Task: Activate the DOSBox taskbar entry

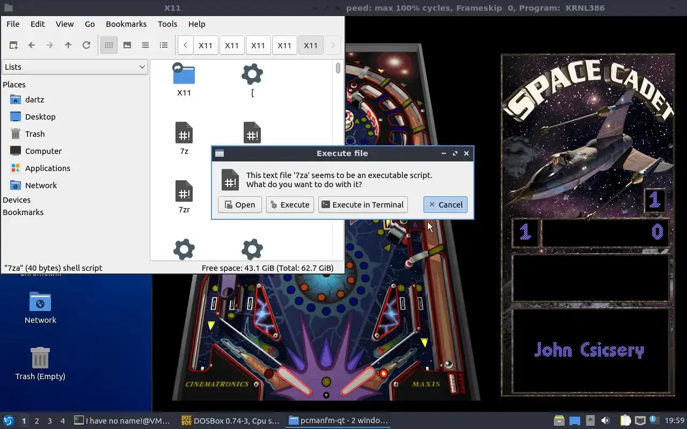Action: click(x=231, y=421)
